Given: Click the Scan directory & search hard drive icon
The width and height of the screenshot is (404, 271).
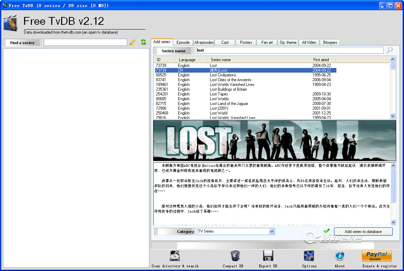Looking at the screenshot, I should coord(175,255).
